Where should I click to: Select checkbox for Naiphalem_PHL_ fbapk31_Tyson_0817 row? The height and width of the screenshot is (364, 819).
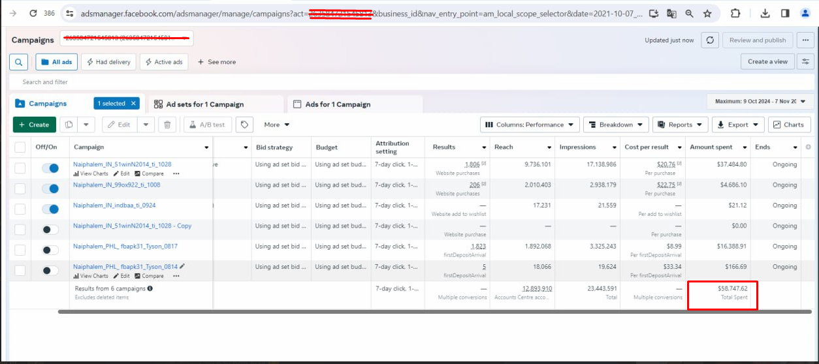pyautogui.click(x=20, y=250)
